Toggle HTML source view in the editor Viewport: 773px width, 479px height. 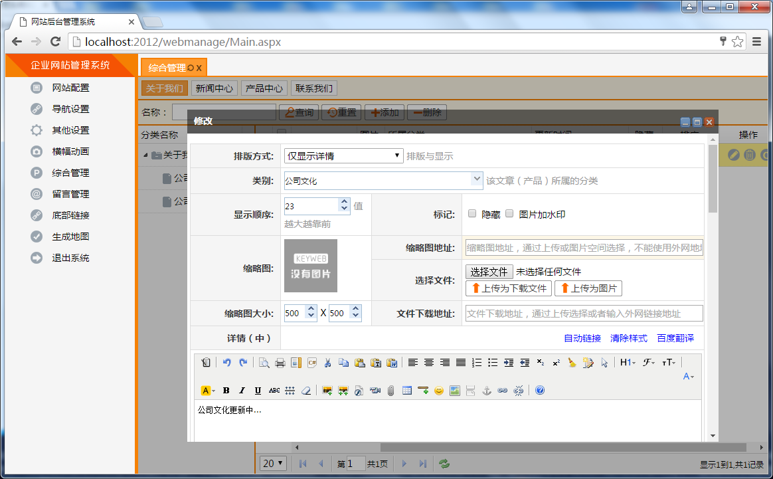point(206,363)
